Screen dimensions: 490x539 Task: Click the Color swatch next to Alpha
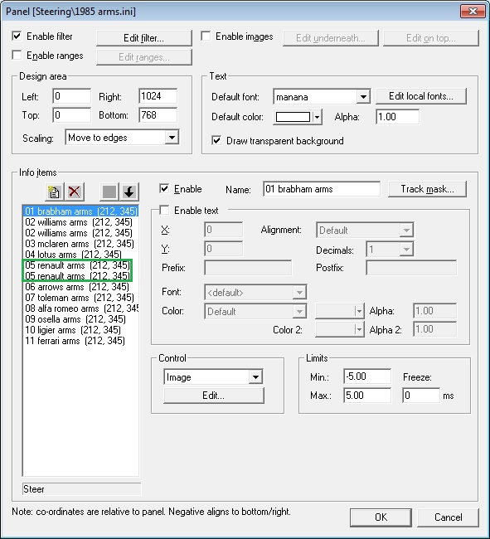tap(339, 311)
